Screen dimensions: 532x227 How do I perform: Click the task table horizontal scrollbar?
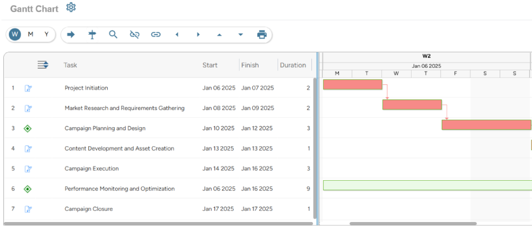coord(158,224)
